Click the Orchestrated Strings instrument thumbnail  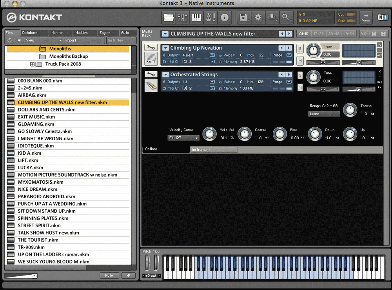(x=151, y=85)
